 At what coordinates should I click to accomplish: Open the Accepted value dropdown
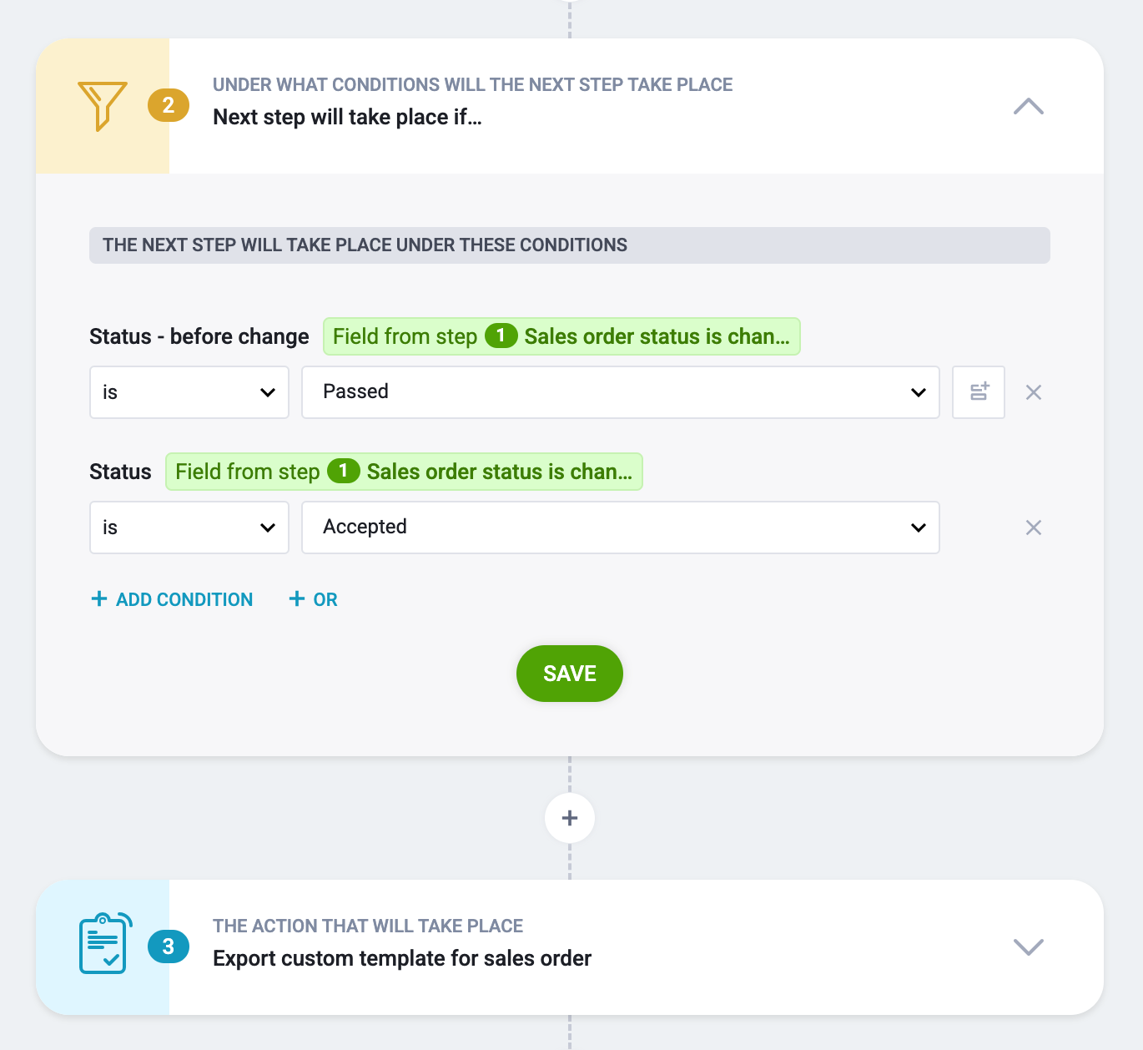(x=621, y=528)
